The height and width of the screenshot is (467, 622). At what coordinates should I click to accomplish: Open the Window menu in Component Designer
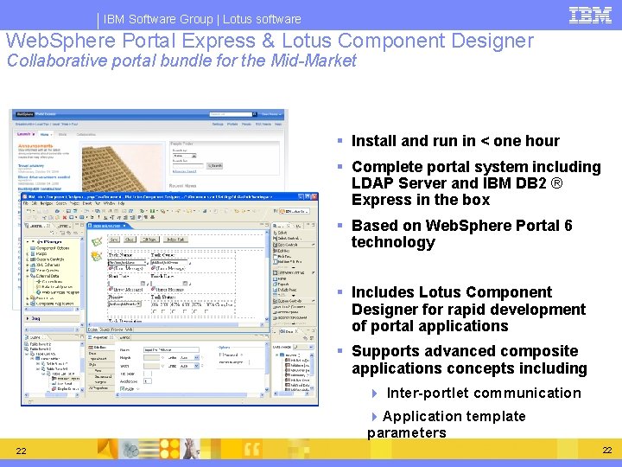pos(109,203)
